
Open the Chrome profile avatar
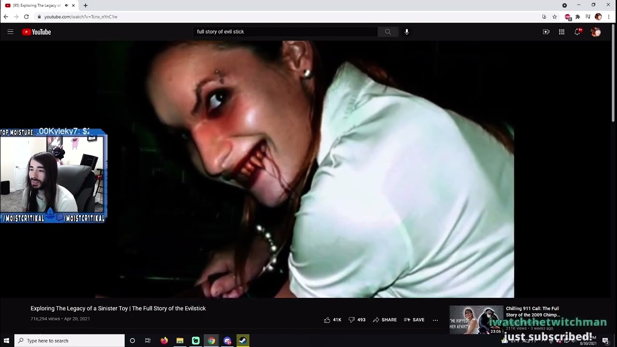click(598, 17)
